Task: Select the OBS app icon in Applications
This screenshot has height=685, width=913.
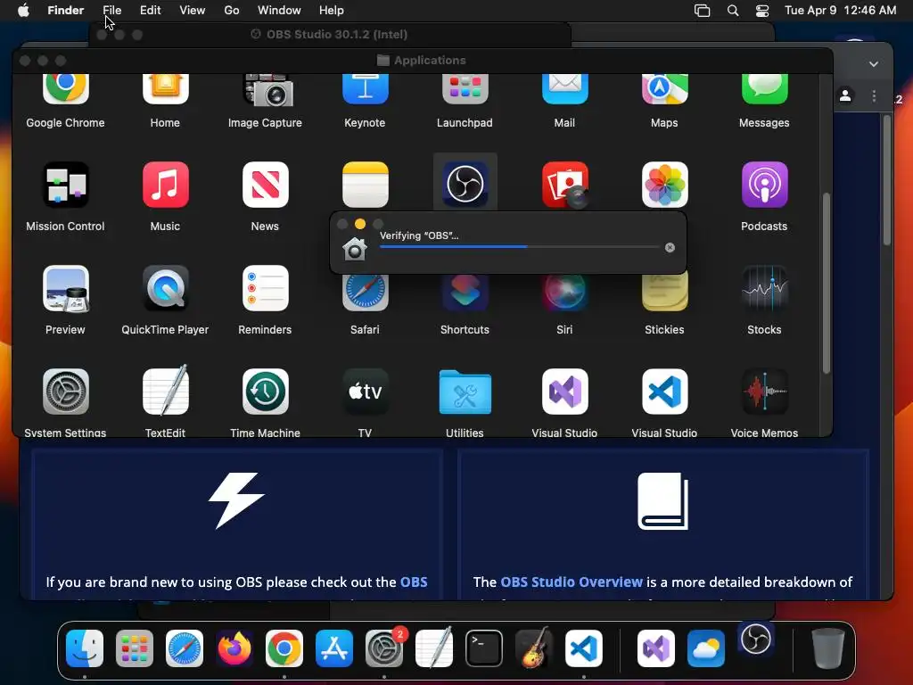Action: coord(465,184)
